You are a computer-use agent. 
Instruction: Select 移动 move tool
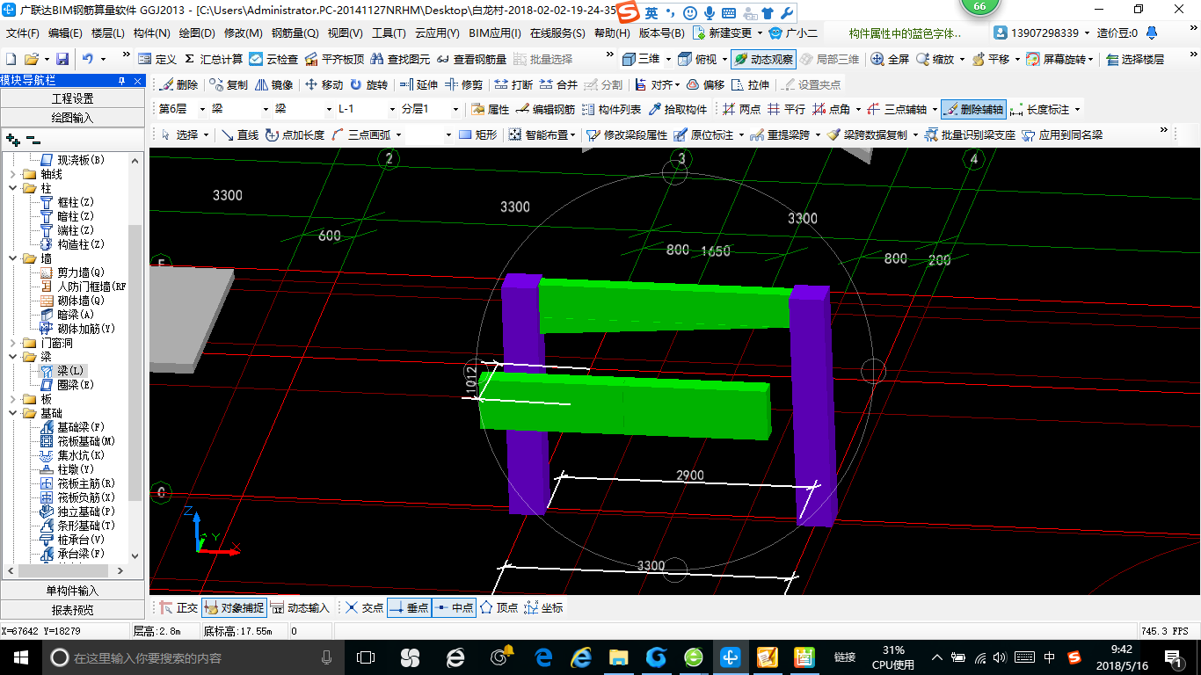pos(324,84)
